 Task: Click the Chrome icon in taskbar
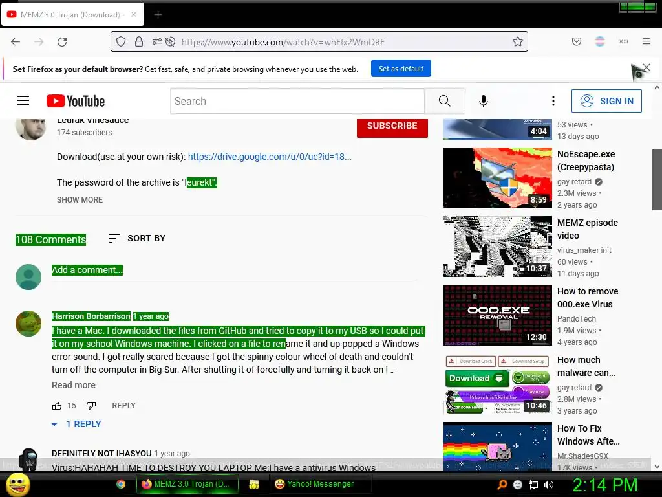121,484
